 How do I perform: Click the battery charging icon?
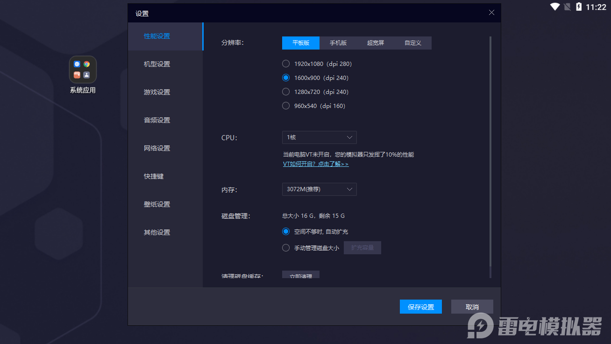point(579,7)
